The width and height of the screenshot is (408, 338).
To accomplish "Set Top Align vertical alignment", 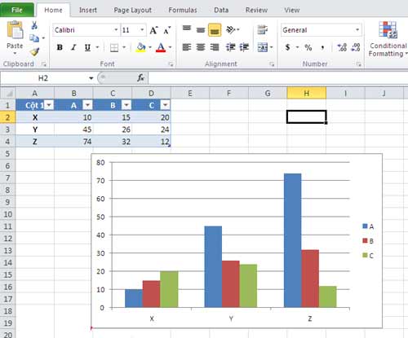I will click(187, 29).
